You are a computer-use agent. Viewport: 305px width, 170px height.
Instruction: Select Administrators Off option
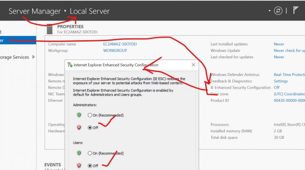tap(93, 128)
